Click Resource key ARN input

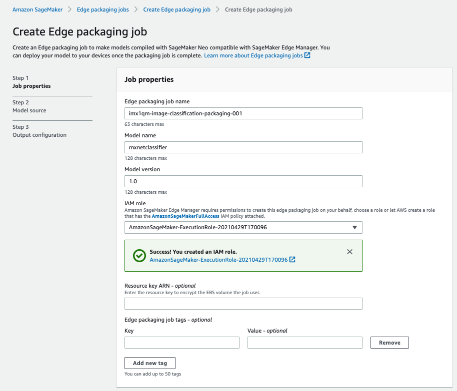(243, 304)
